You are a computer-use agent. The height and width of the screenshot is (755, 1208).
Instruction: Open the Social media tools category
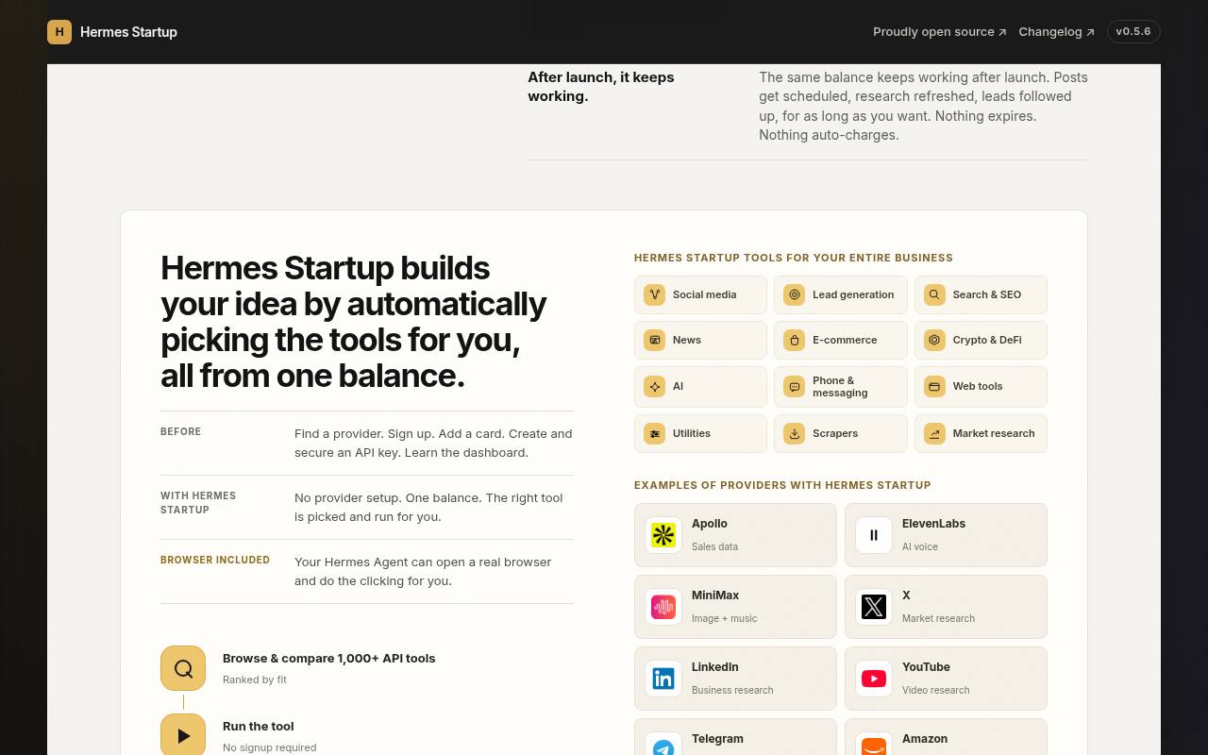click(700, 294)
